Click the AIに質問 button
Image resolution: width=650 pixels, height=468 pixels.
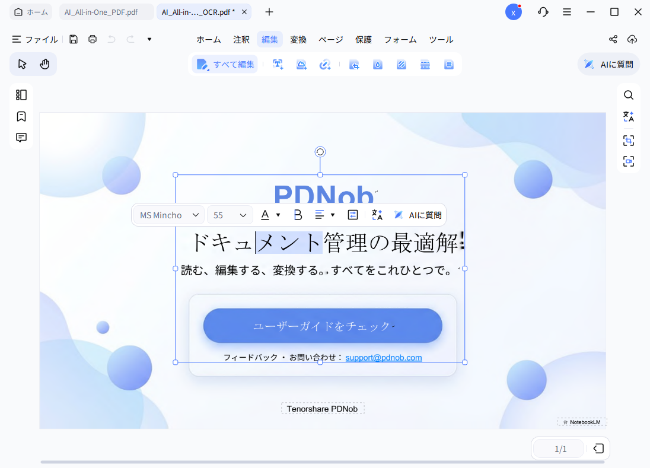tap(608, 64)
